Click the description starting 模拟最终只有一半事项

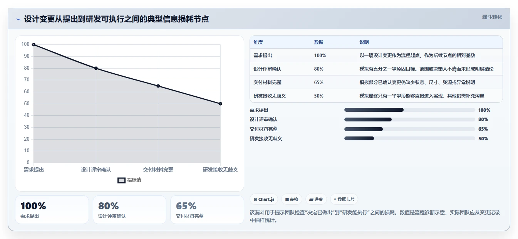click(x=422, y=96)
